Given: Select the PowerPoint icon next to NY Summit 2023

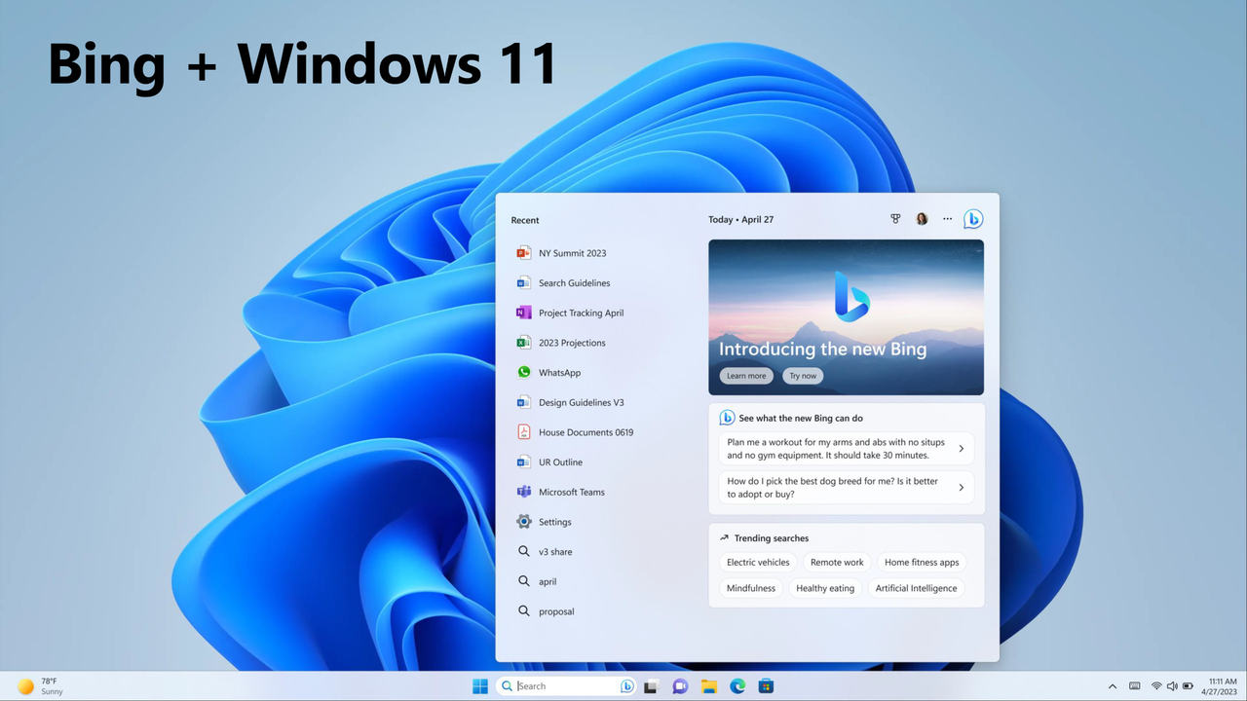Looking at the screenshot, I should 524,253.
